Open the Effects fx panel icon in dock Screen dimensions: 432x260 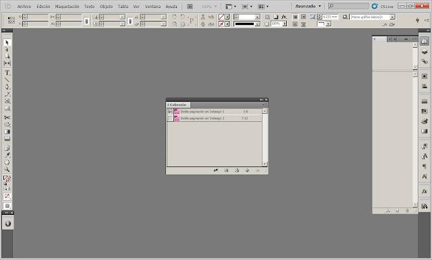click(425, 191)
